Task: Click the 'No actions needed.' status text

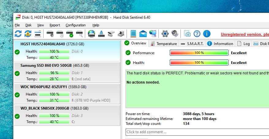Action: click(143, 82)
